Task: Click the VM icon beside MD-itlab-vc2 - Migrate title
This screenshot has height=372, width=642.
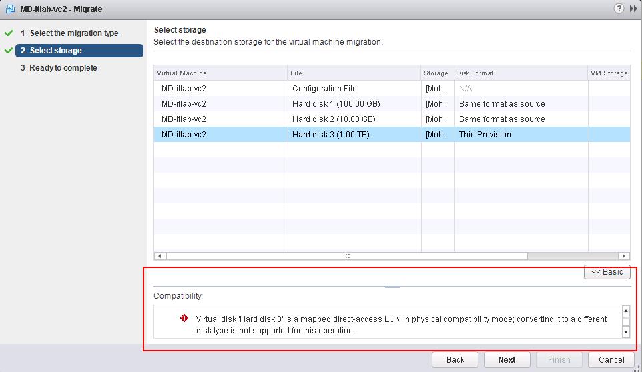Action: point(10,9)
